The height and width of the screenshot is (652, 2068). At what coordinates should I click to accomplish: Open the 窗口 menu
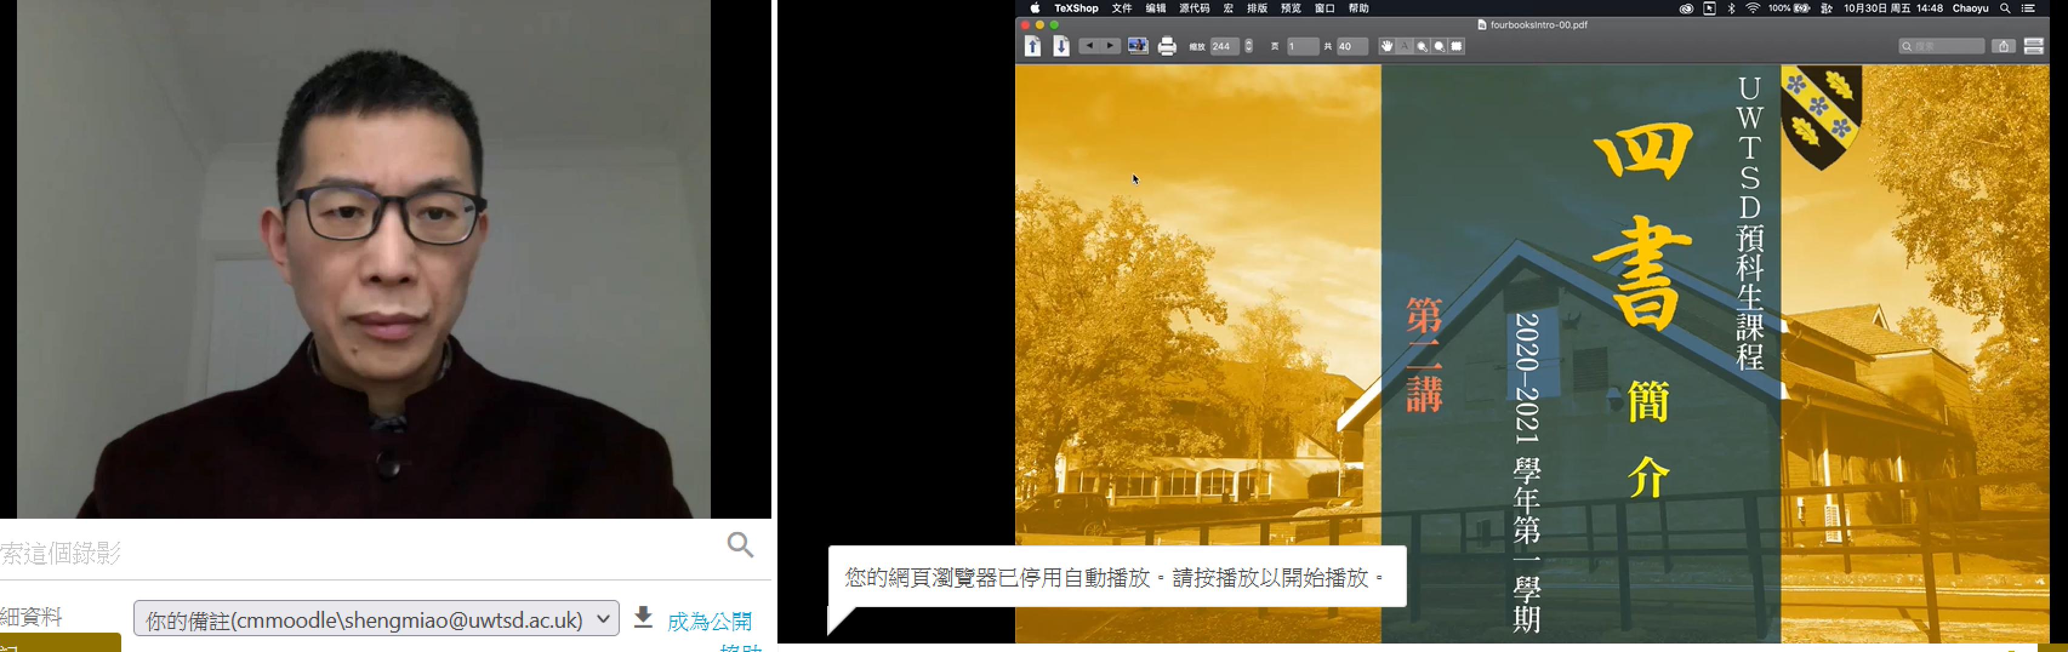[x=1324, y=8]
